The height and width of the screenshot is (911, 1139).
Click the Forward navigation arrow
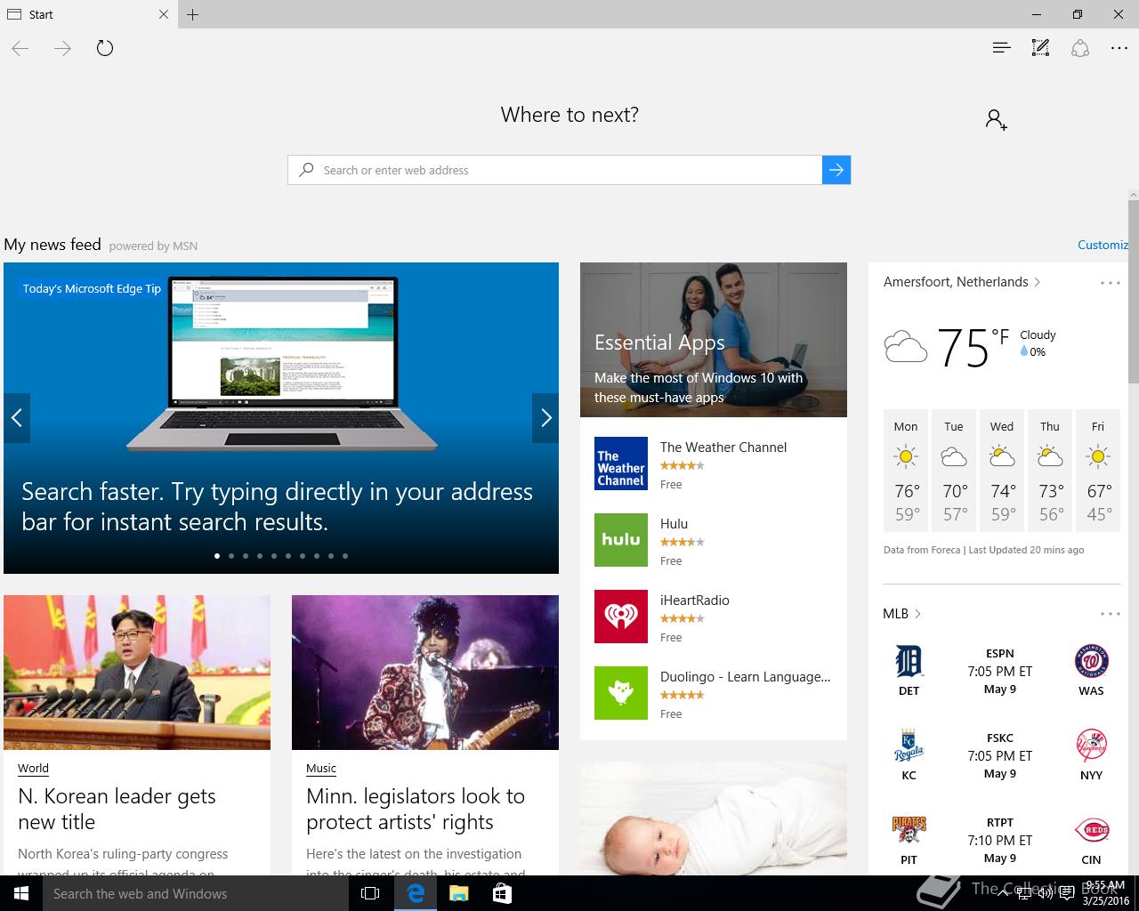pos(62,48)
